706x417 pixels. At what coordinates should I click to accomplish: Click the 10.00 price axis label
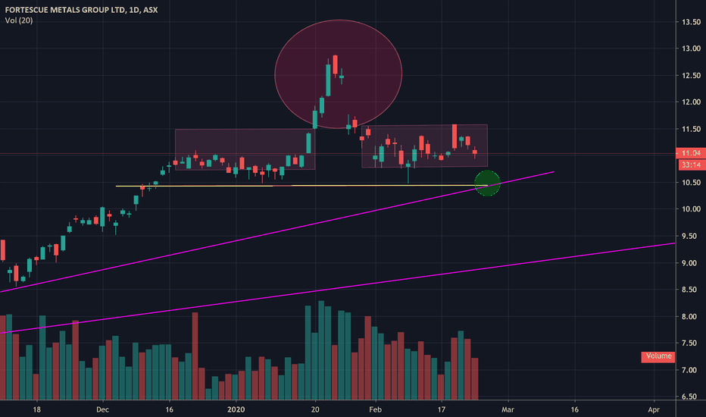(691, 209)
